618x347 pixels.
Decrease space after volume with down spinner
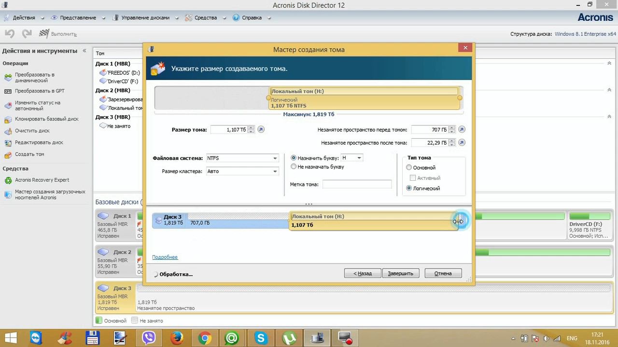451,145
